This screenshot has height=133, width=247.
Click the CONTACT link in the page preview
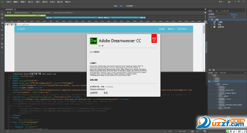click(182, 29)
